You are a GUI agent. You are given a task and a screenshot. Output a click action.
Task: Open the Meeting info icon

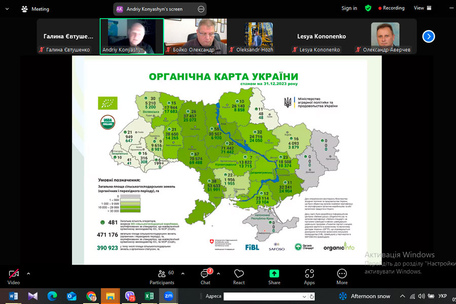tap(24, 9)
